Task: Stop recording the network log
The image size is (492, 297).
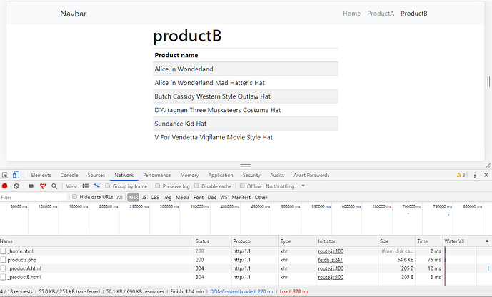Action: point(5,186)
